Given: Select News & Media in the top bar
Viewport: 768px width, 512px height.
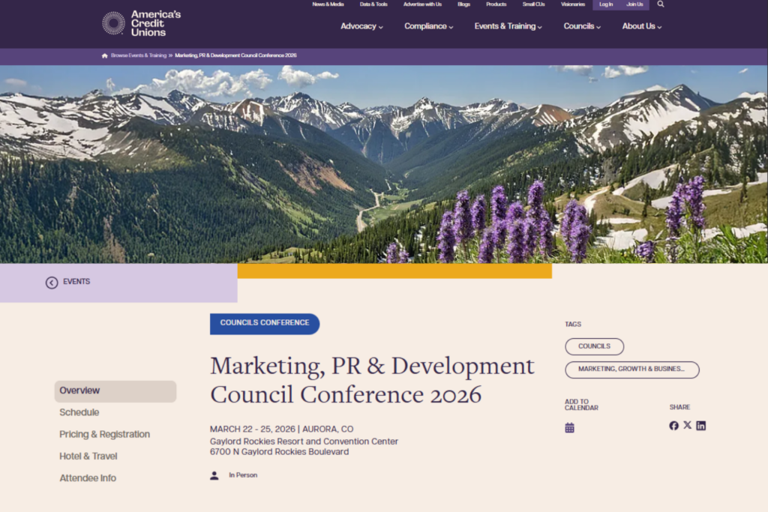Looking at the screenshot, I should pyautogui.click(x=327, y=4).
